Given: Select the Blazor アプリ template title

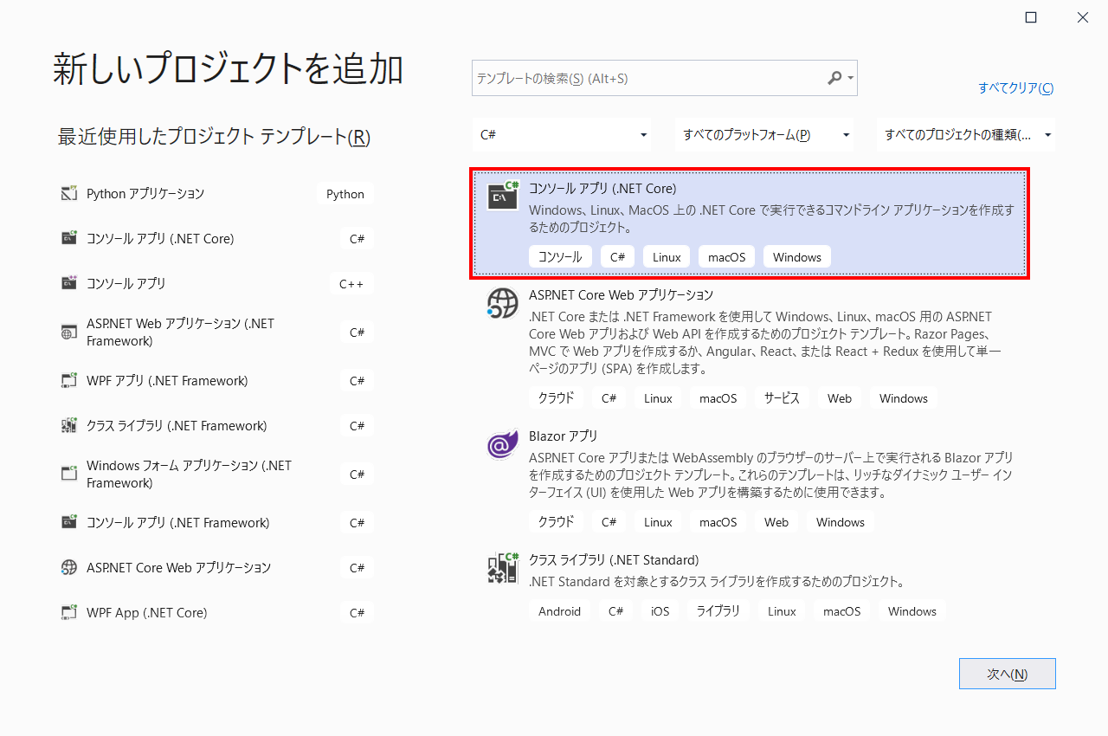Looking at the screenshot, I should (x=563, y=436).
